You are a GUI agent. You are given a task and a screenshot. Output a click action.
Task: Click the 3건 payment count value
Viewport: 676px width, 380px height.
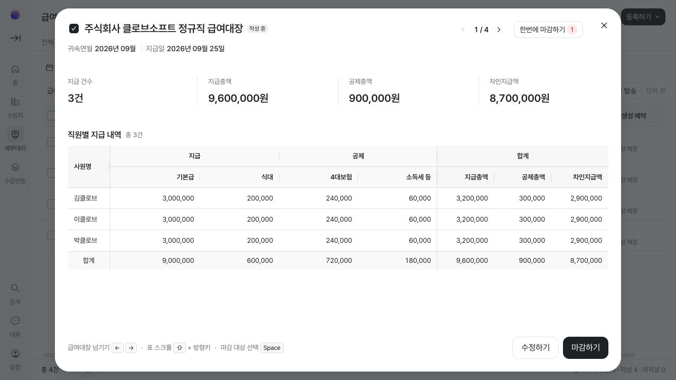pyautogui.click(x=76, y=98)
